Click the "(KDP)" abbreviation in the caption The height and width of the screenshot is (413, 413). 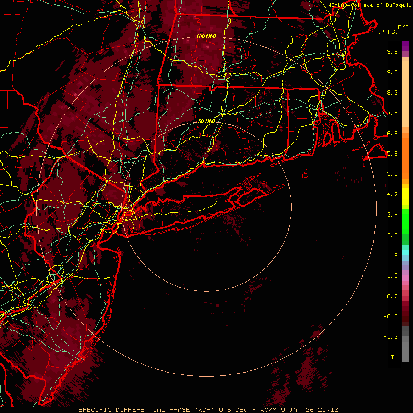(205, 410)
